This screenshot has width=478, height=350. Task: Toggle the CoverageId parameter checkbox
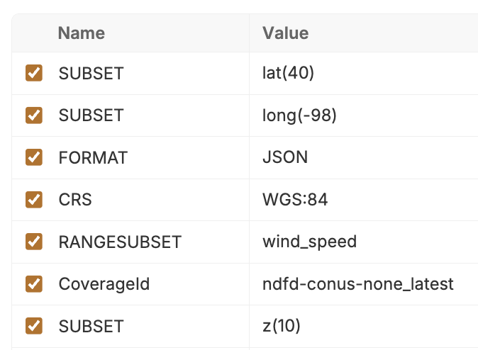click(34, 284)
